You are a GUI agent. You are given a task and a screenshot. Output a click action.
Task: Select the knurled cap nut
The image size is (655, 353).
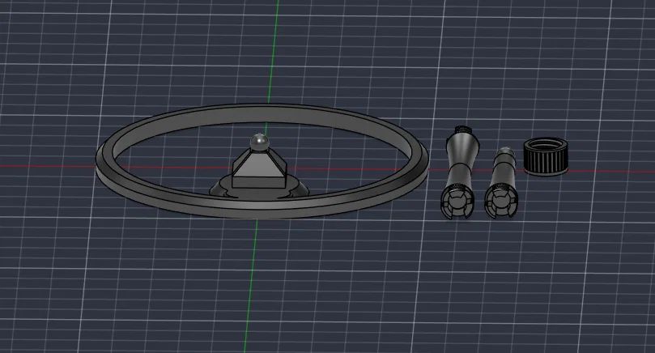coord(545,158)
